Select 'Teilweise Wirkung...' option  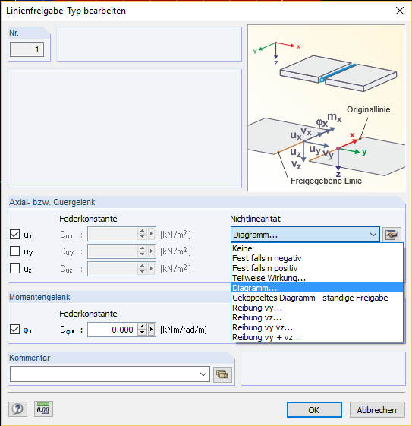point(317,278)
